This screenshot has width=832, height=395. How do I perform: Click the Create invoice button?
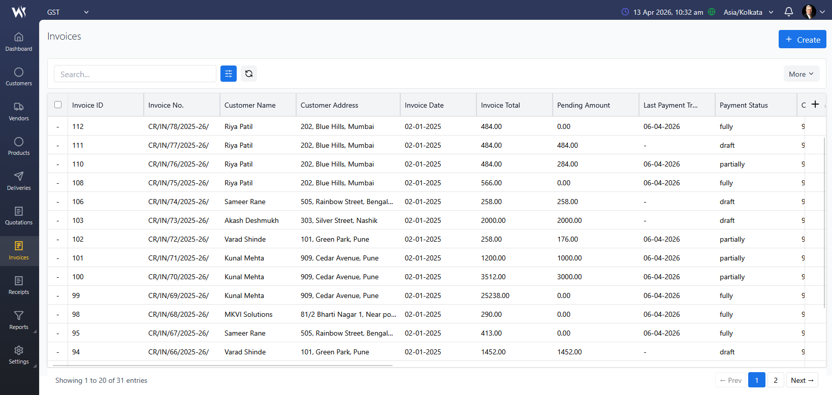(x=802, y=40)
